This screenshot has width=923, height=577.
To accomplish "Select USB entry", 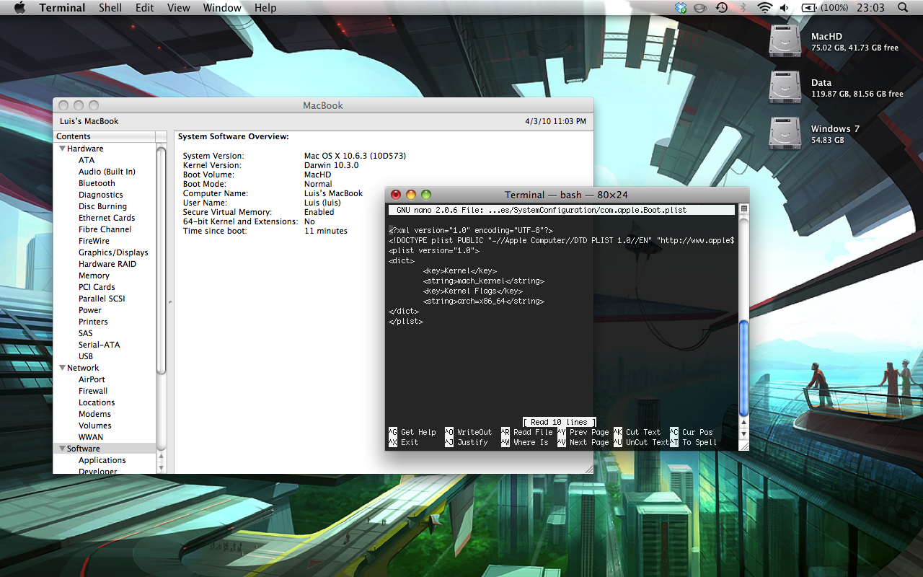I will tap(86, 356).
